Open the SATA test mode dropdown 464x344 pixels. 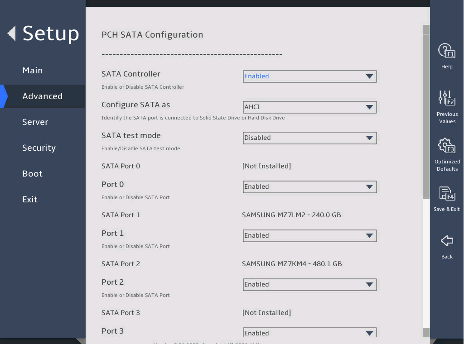(309, 138)
